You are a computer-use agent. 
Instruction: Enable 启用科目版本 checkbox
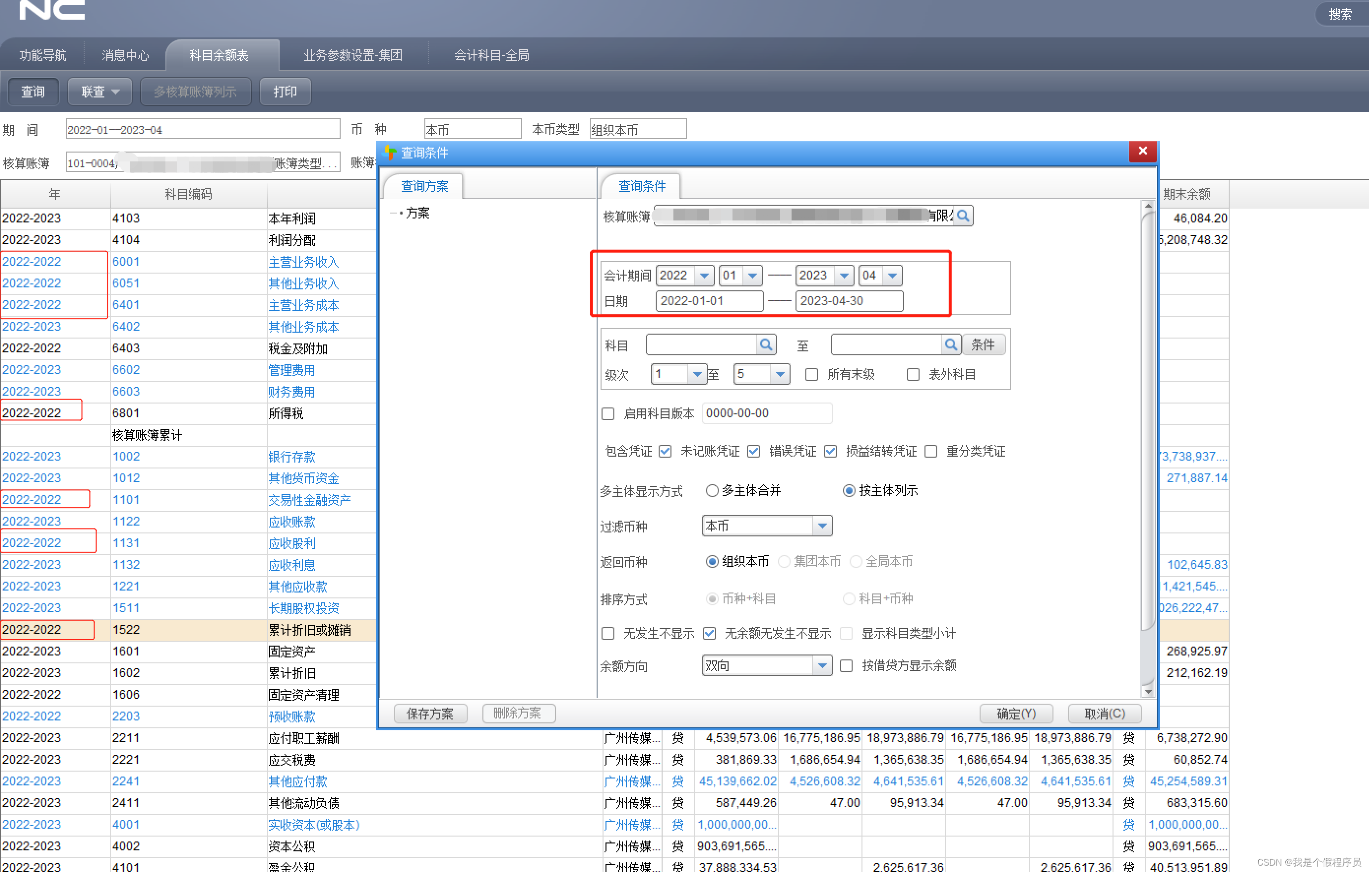(x=608, y=414)
